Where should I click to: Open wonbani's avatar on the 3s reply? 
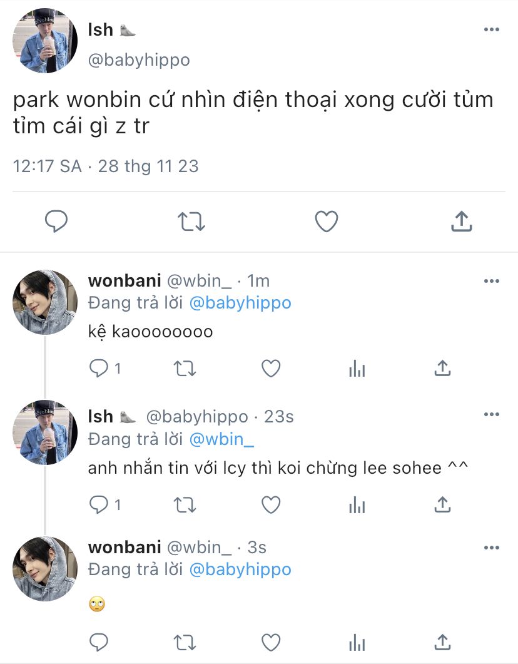point(45,569)
